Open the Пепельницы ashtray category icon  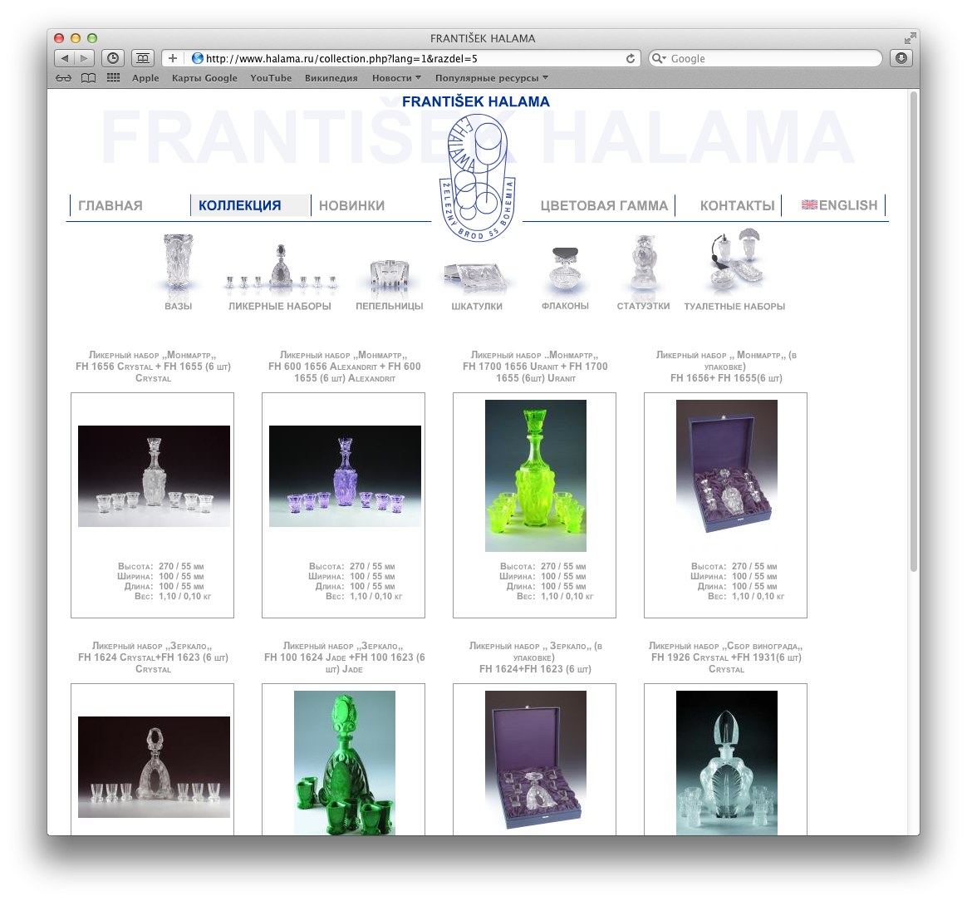(x=389, y=275)
